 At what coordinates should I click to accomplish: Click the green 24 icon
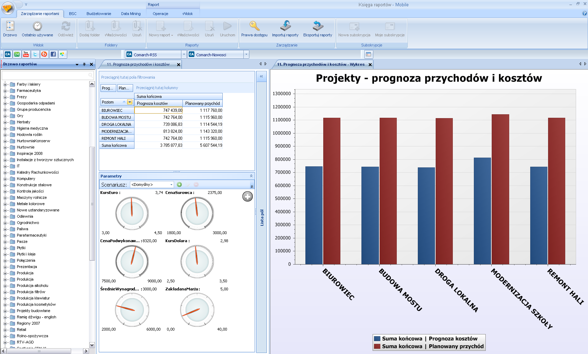pos(17,54)
